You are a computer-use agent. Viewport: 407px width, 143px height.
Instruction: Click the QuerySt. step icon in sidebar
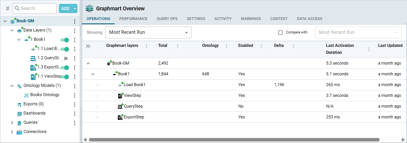[x=33, y=58]
